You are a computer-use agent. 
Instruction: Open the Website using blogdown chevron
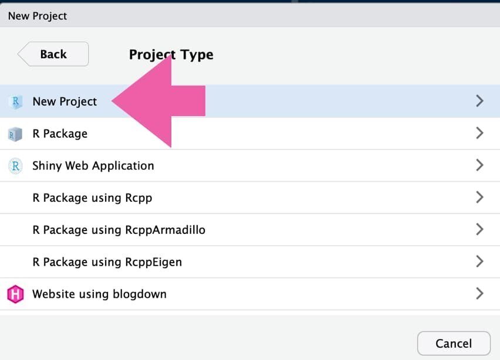click(x=479, y=293)
